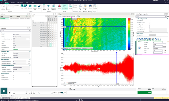The width and height of the screenshot is (169, 101).
Task: Open the applications grid icon beside DESKTOP
Action: pos(1,98)
